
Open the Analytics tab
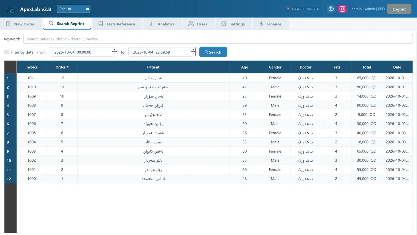pyautogui.click(x=163, y=24)
